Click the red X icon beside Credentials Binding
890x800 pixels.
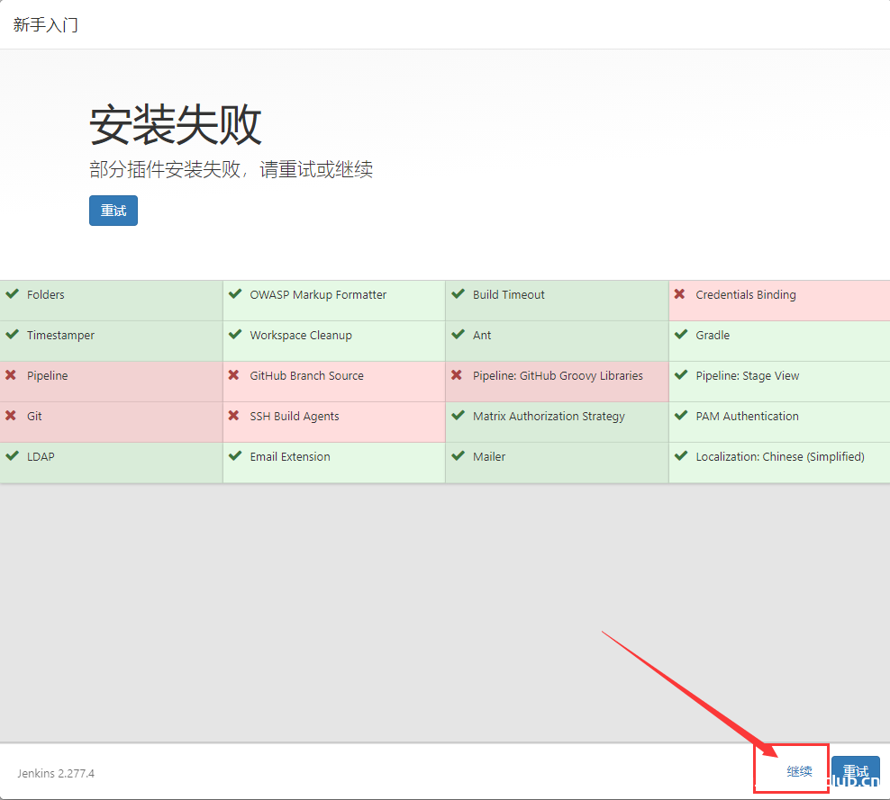pos(681,294)
